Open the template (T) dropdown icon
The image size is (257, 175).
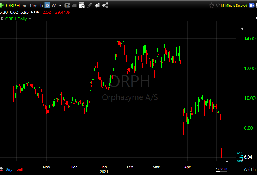(67, 6)
